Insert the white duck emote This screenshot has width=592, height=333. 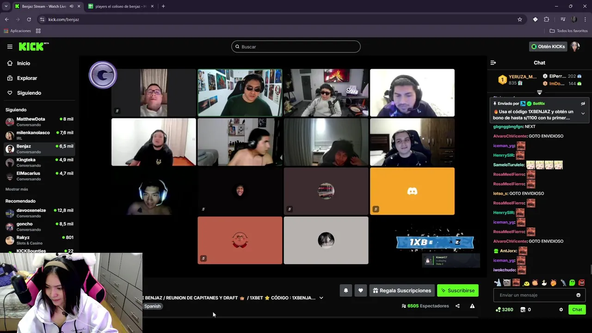[x=544, y=283]
